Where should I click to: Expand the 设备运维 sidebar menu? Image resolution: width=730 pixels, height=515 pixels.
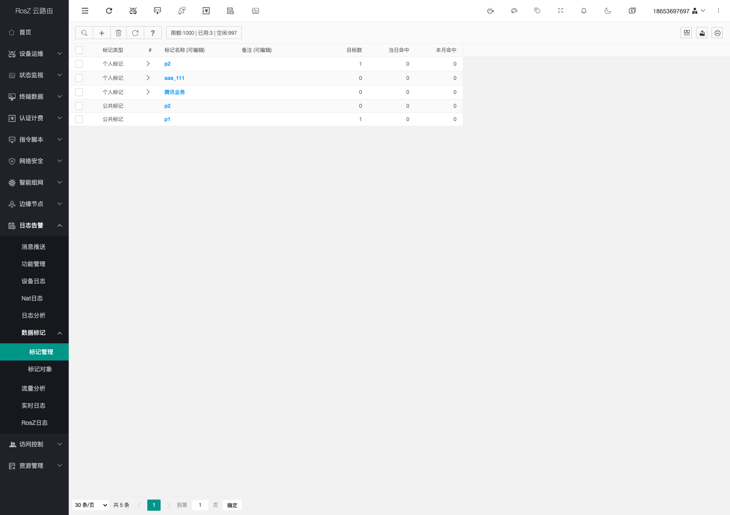click(34, 54)
